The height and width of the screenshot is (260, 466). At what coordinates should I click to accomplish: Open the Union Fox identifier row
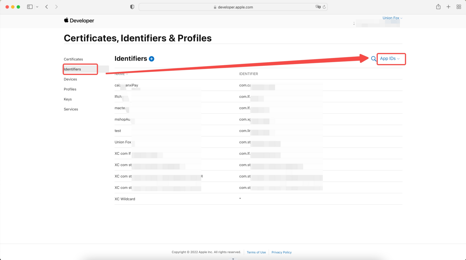tap(258, 142)
